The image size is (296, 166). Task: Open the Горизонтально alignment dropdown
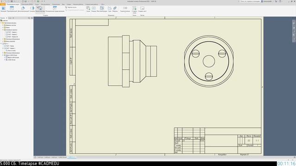125,9
